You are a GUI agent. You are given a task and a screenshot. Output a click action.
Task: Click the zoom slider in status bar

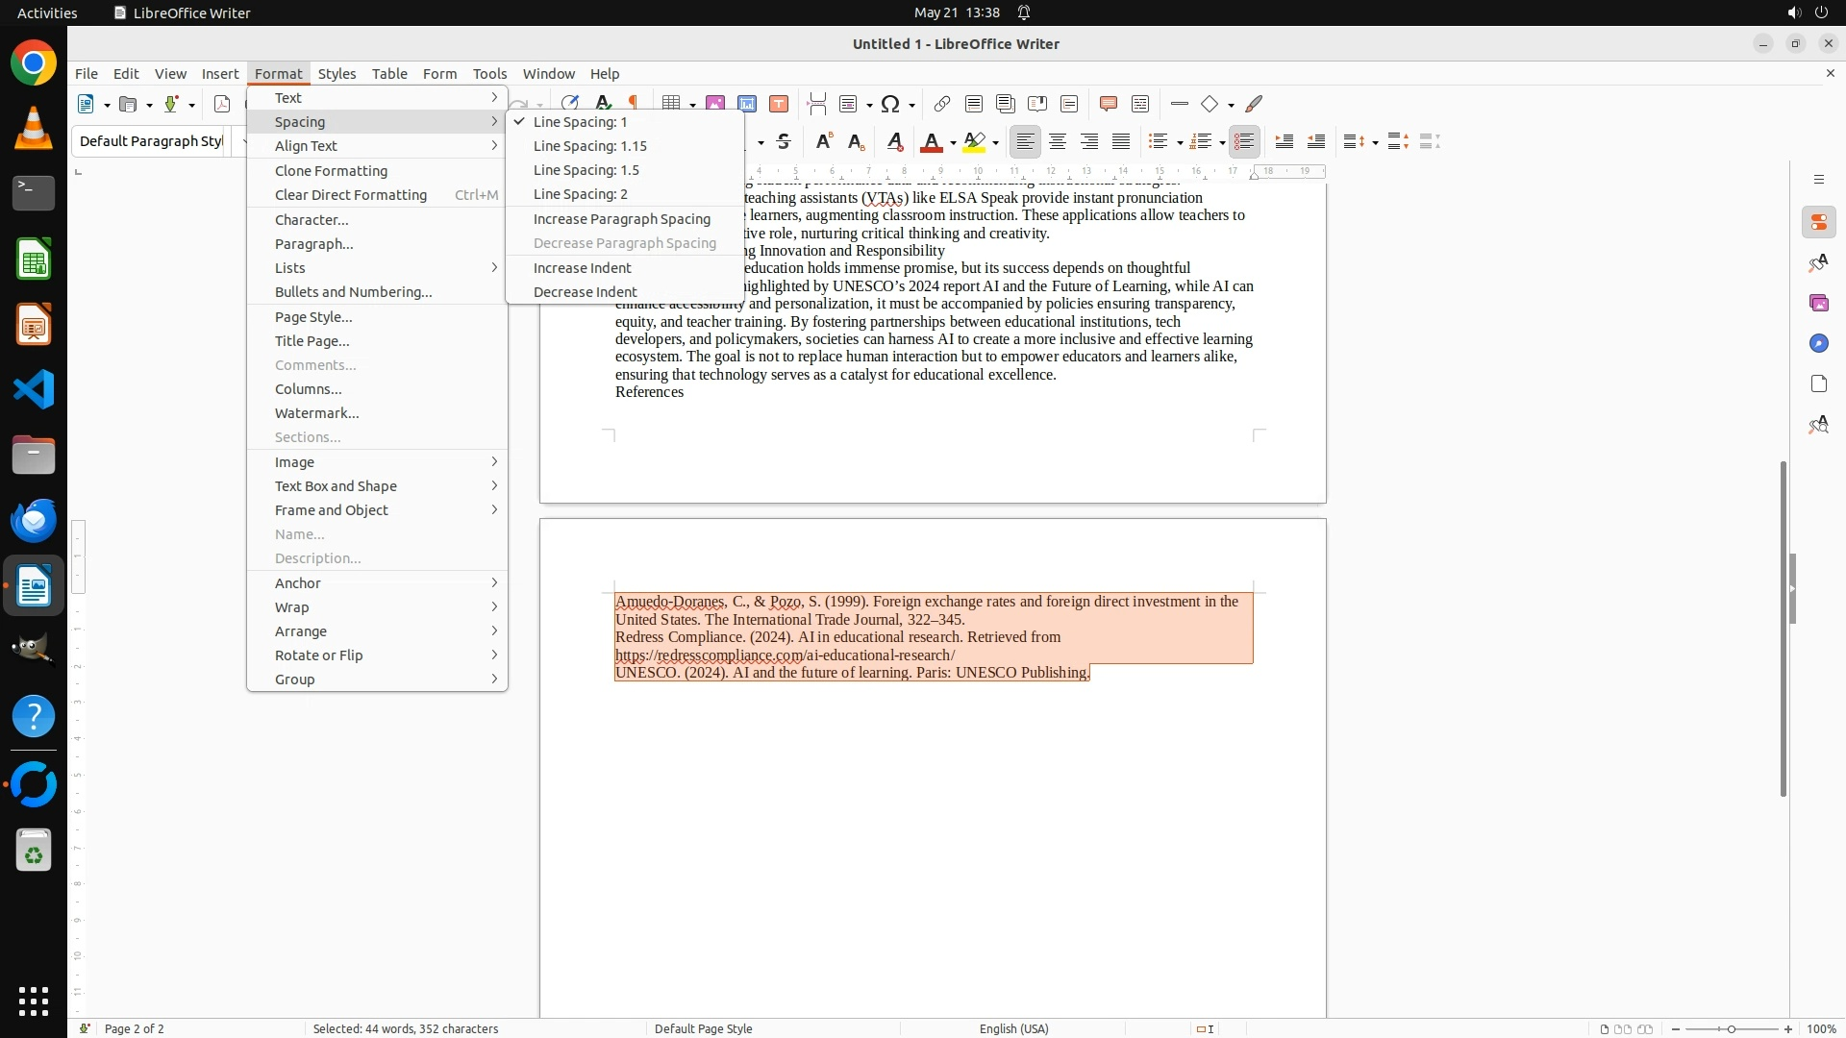[x=1731, y=1029]
